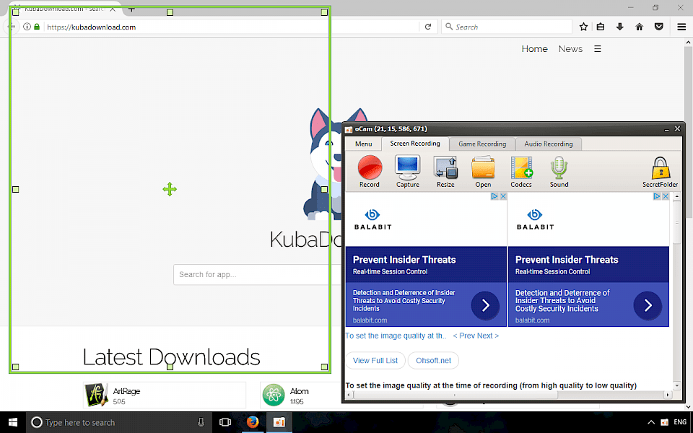Click the Atom app icon
The image size is (693, 433).
tap(274, 395)
